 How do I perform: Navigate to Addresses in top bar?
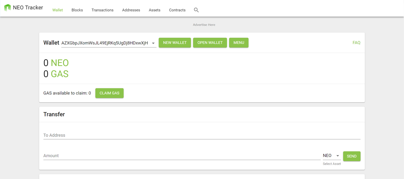click(131, 10)
